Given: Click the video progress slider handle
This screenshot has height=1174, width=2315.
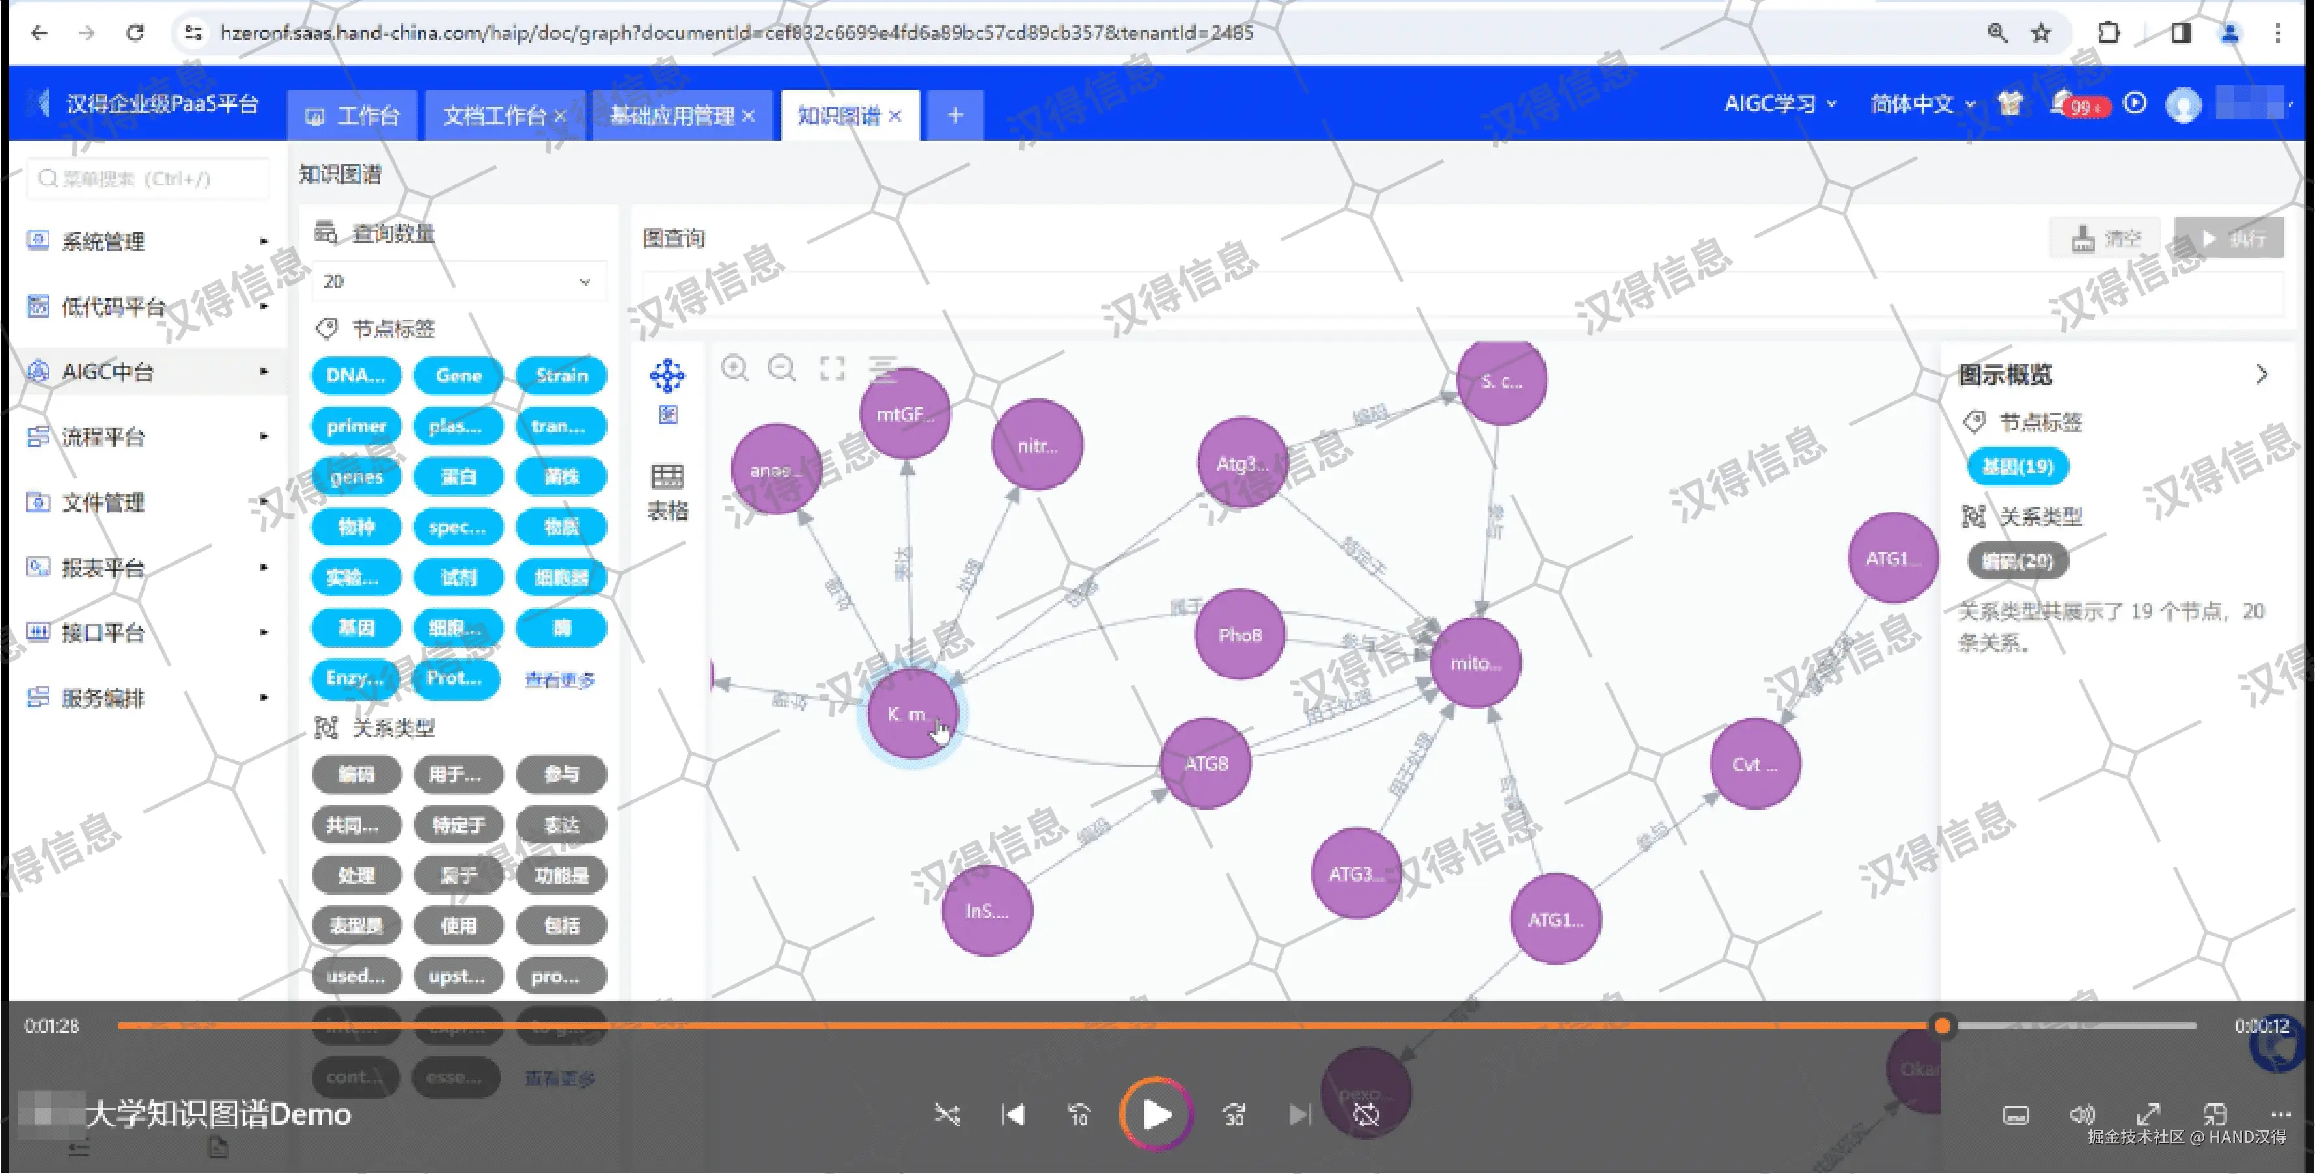Looking at the screenshot, I should [x=1942, y=1026].
